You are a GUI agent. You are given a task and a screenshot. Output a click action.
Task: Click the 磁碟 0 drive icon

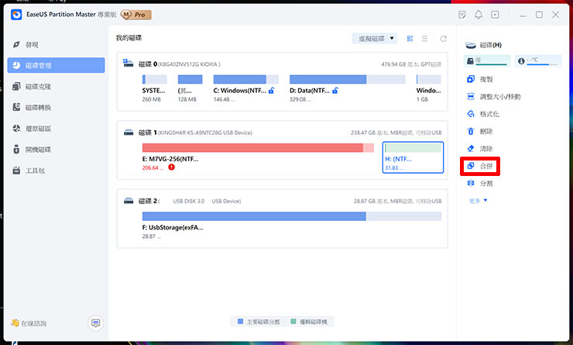pos(129,63)
